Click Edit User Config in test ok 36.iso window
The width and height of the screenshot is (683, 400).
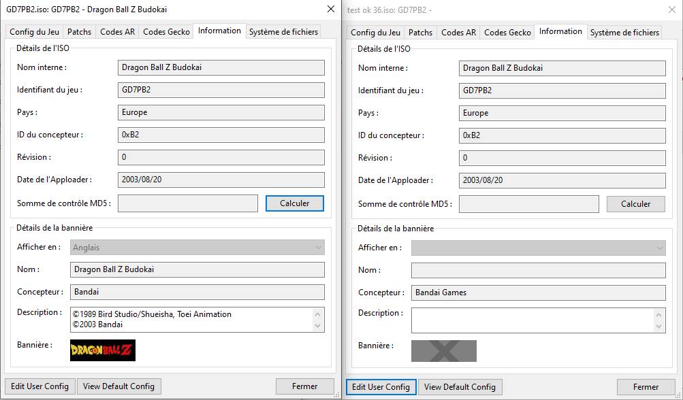click(381, 387)
